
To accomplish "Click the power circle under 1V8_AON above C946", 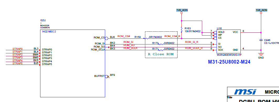I will pos(261,13).
